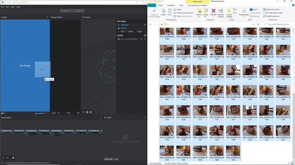Click Seleccionar todo in the ribbon
This screenshot has height=165, width=295.
click(272, 9)
